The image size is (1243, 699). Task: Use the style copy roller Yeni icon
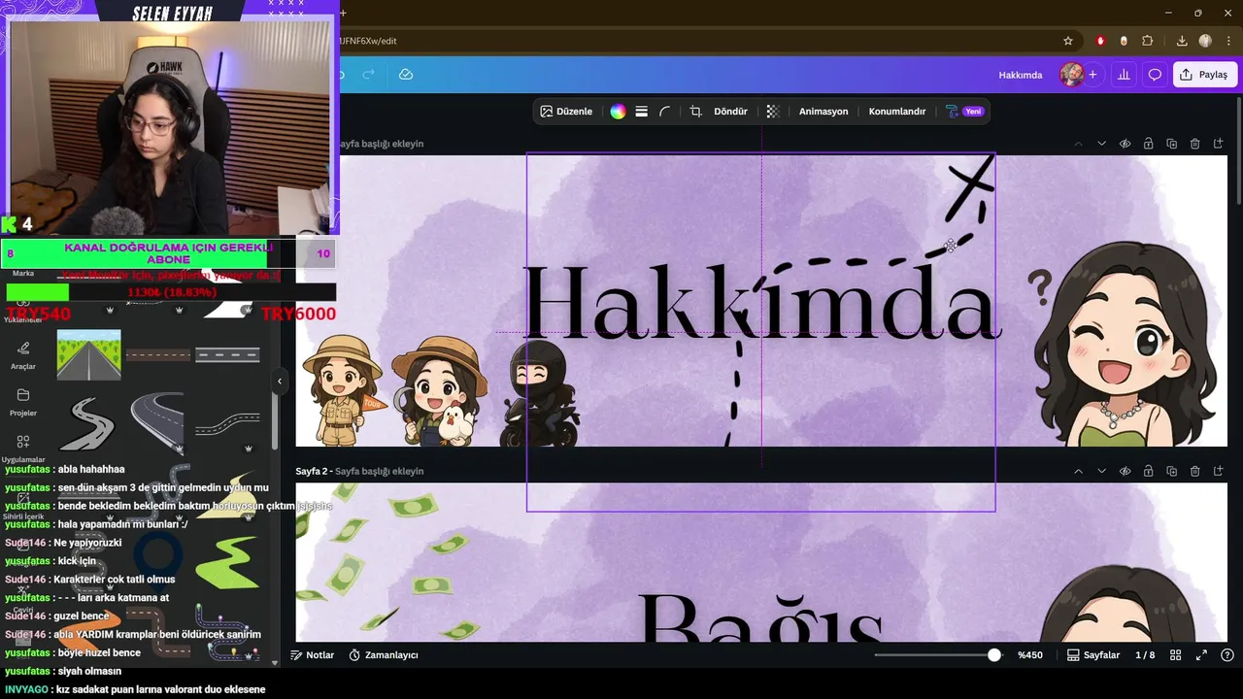(964, 112)
